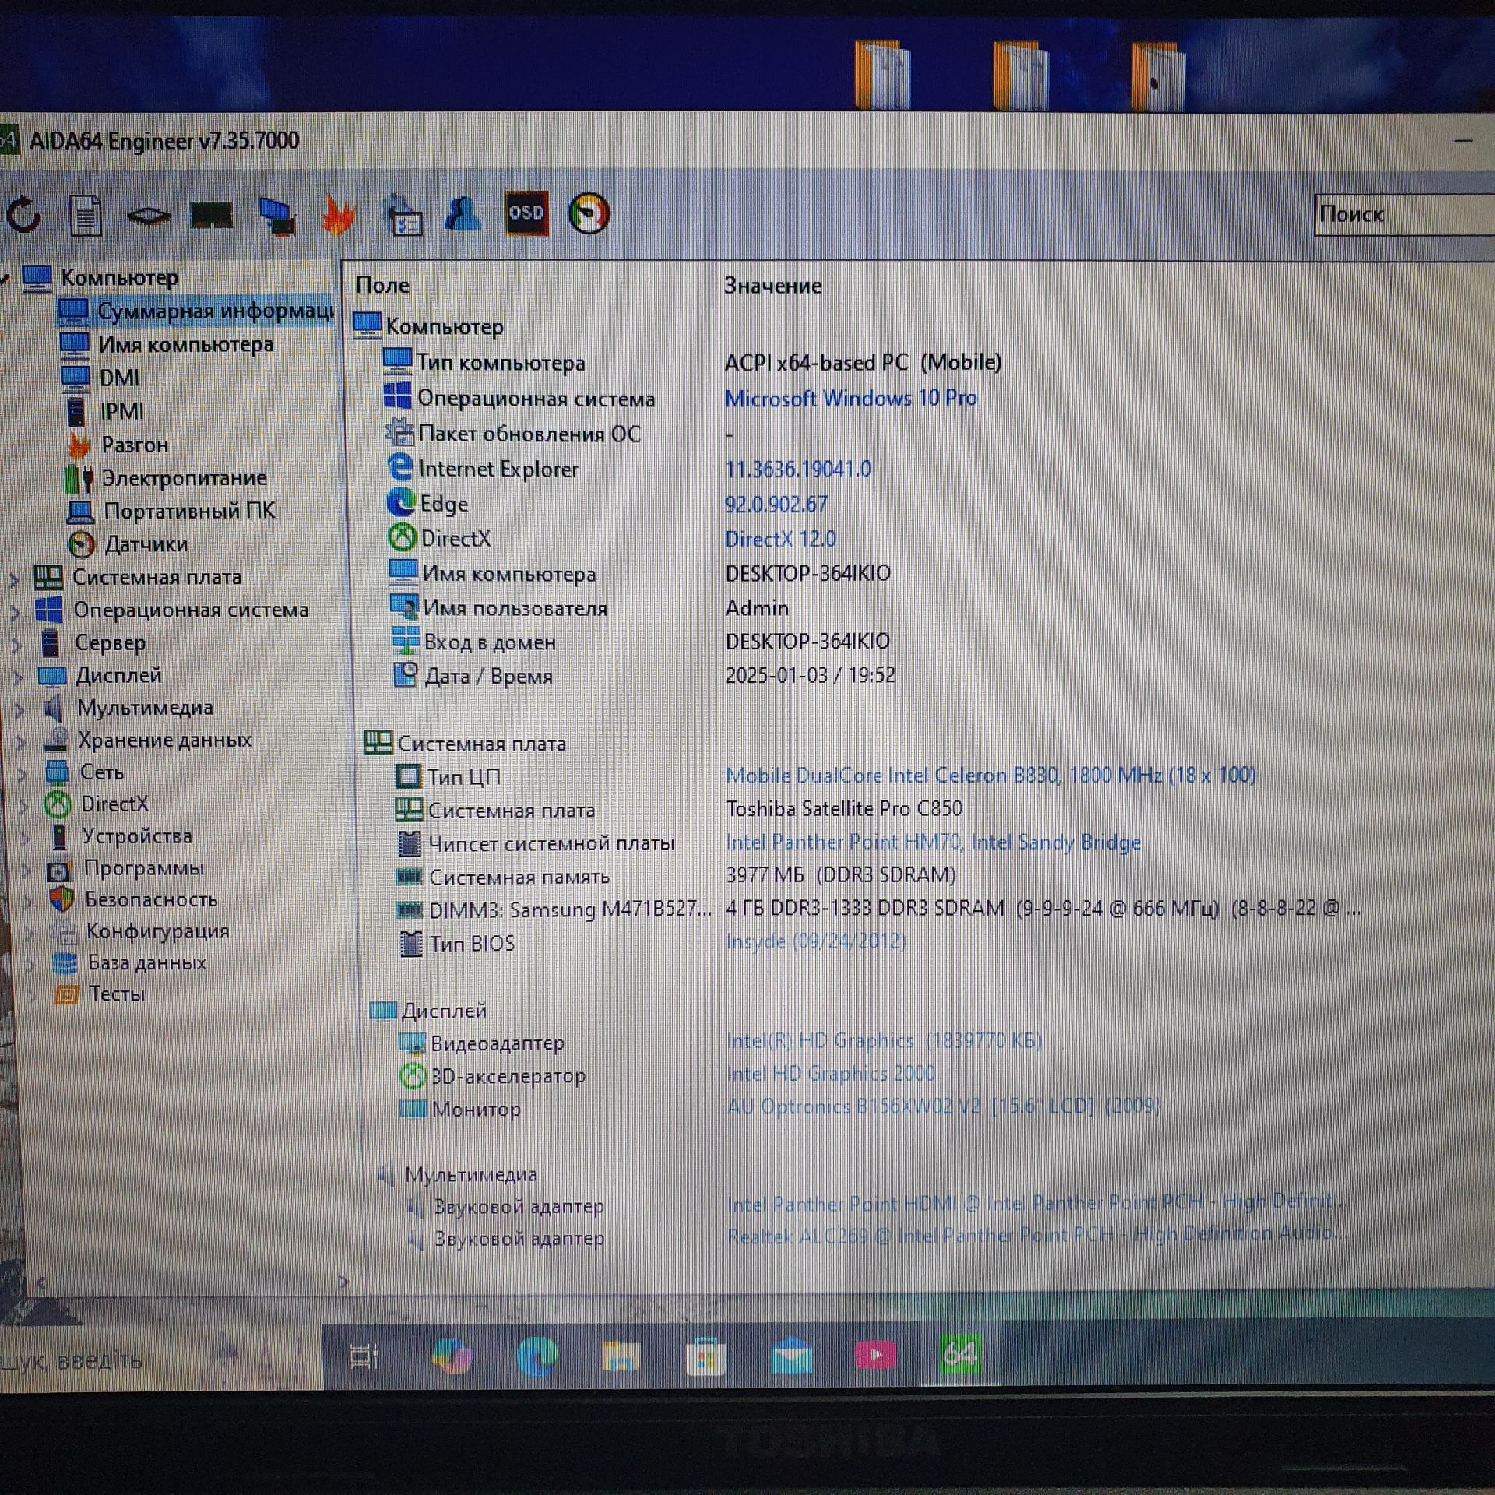Open Task View on the taskbar
This screenshot has height=1495, width=1495.
pyautogui.click(x=364, y=1357)
